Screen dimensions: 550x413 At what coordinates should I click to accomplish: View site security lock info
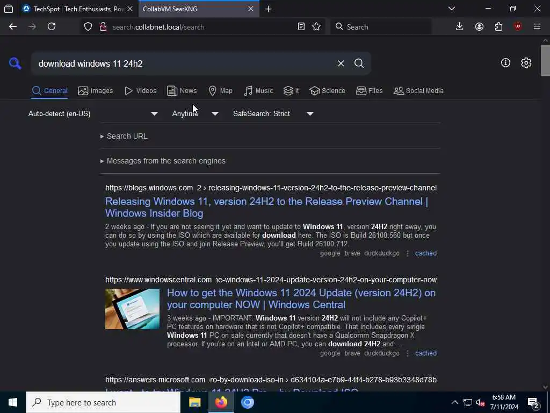[103, 27]
